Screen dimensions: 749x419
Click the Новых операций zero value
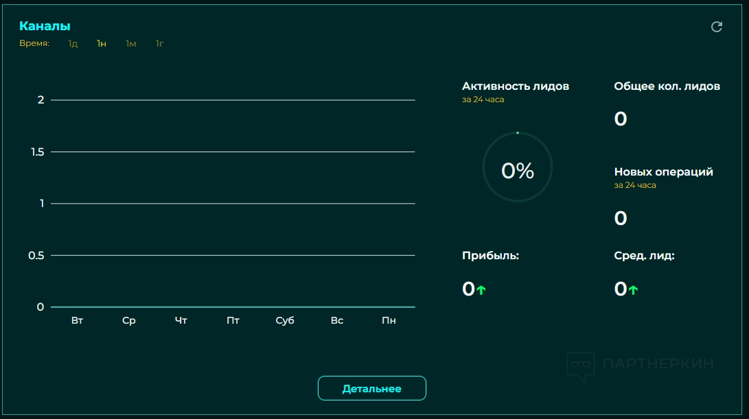tap(621, 219)
